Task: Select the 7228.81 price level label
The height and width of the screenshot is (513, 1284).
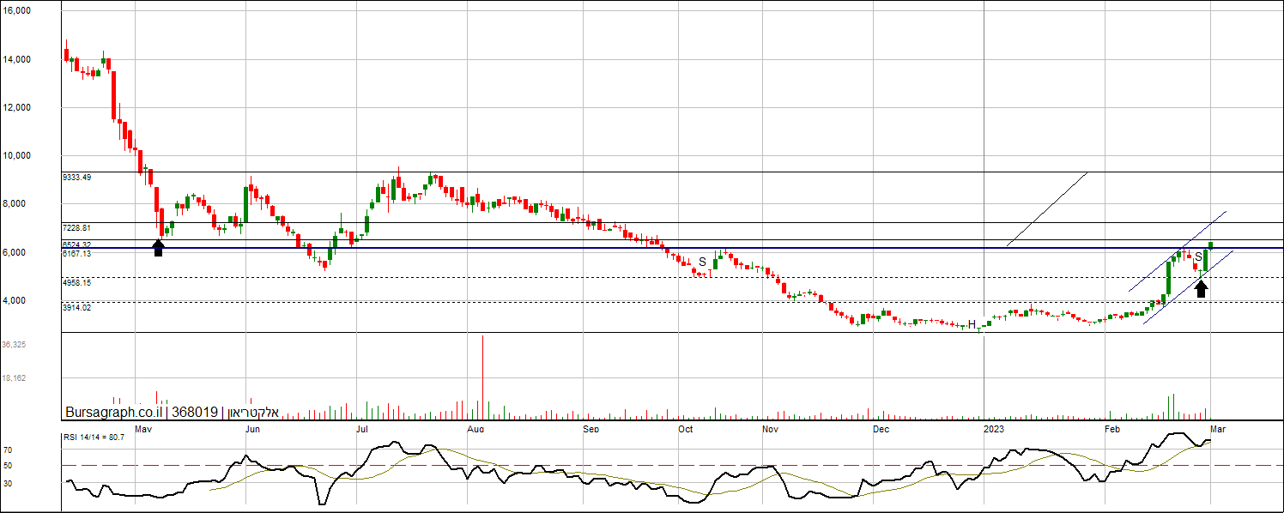Action: pos(77,228)
